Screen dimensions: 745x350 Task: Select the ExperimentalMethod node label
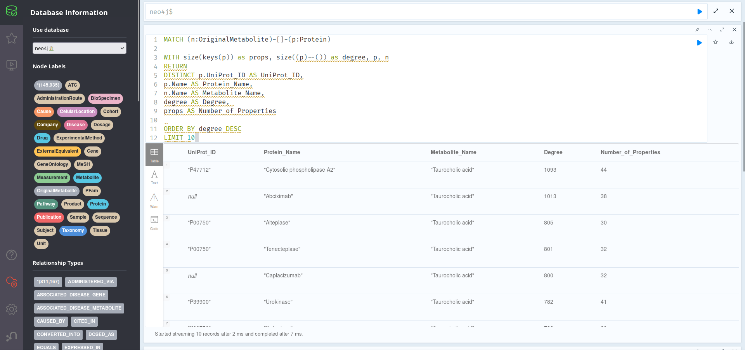tap(79, 138)
